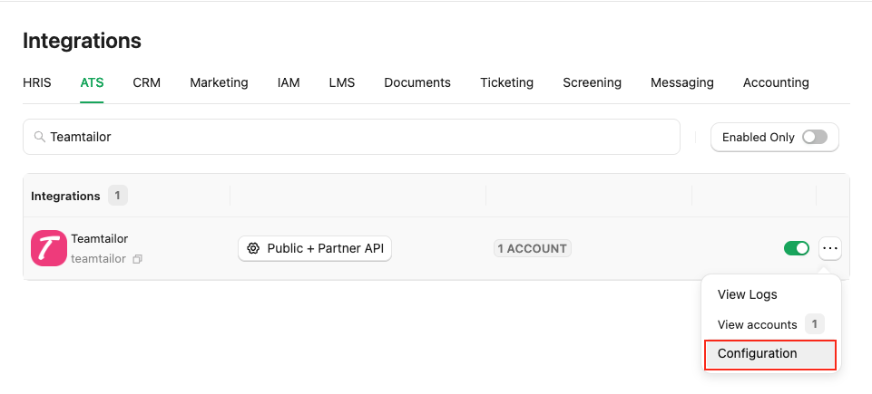Screen dimensions: 872x394
Task: Focus the Teamtailor search field
Action: (x=351, y=137)
